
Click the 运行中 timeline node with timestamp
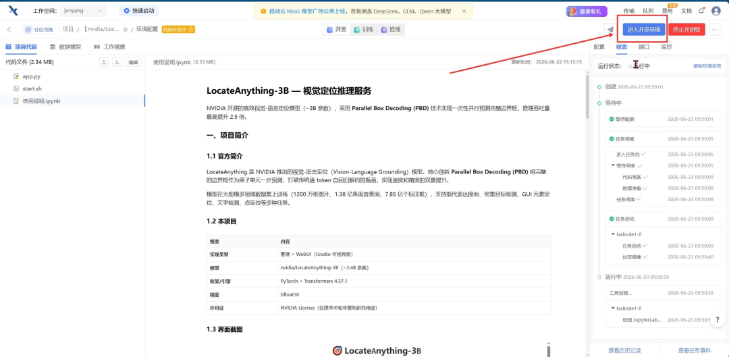point(599,277)
